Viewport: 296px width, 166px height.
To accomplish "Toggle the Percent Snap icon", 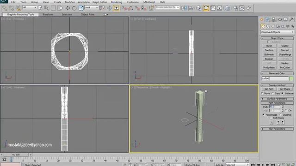I will [x=137, y=8].
